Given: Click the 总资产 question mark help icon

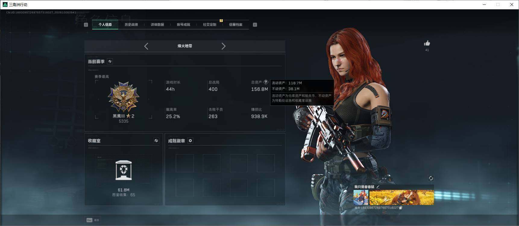Looking at the screenshot, I should (x=266, y=82).
